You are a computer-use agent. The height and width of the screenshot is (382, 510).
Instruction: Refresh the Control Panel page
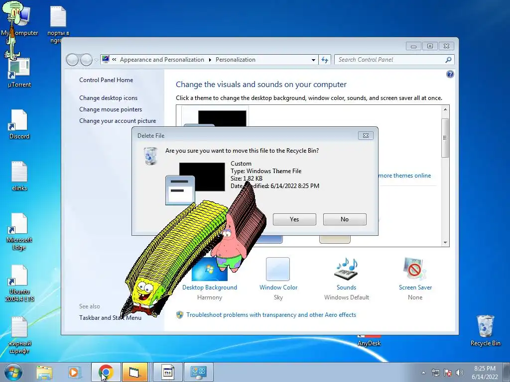pos(325,60)
